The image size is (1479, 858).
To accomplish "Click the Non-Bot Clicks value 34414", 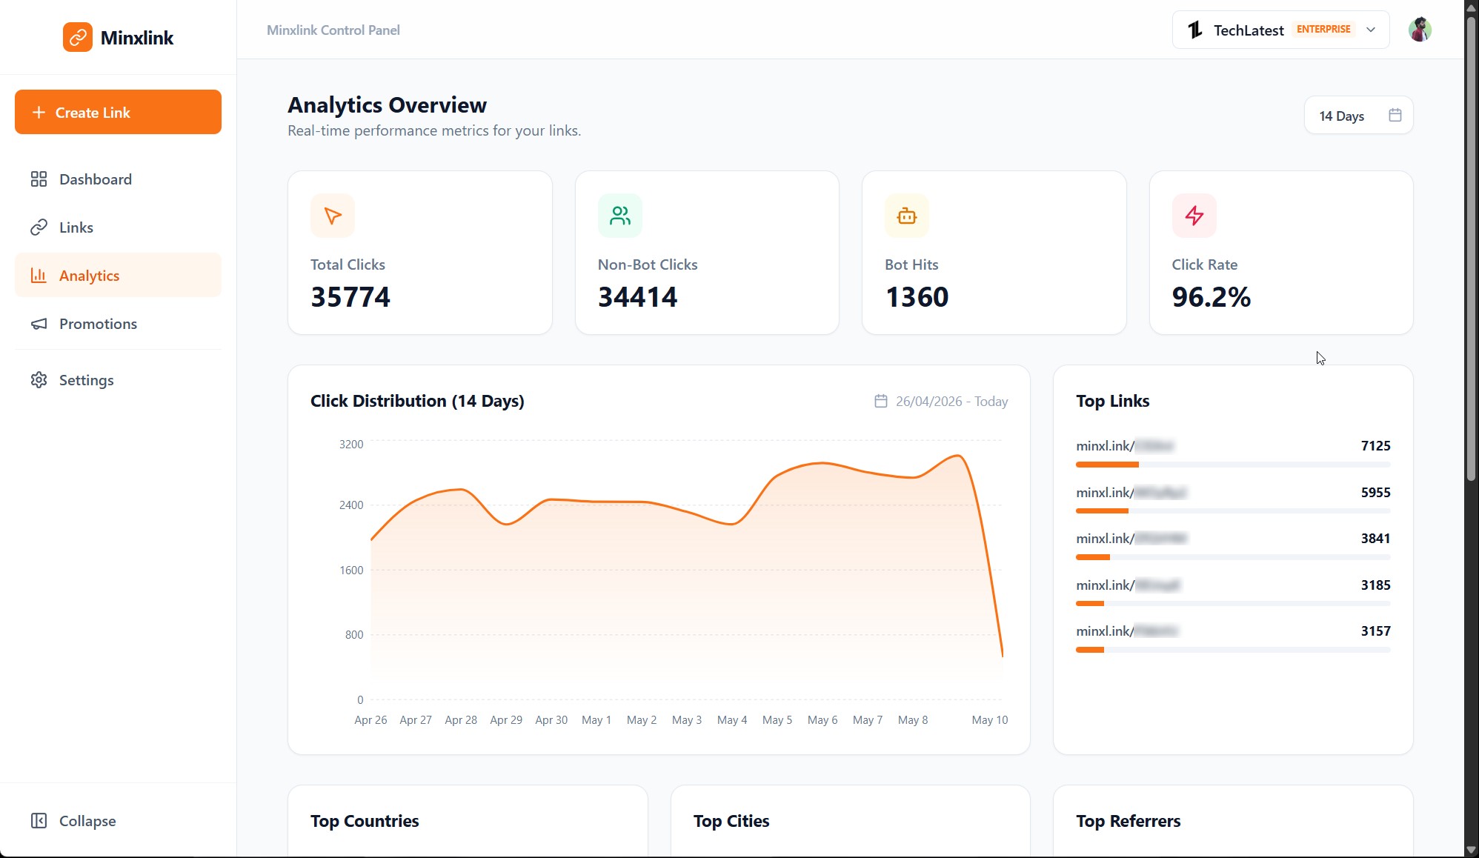I will [x=637, y=297].
